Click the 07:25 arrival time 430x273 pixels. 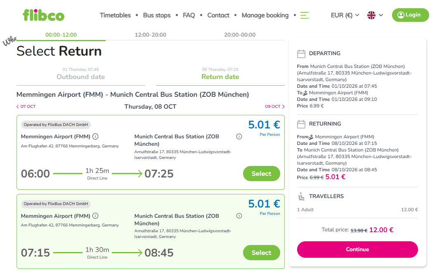pyautogui.click(x=159, y=174)
